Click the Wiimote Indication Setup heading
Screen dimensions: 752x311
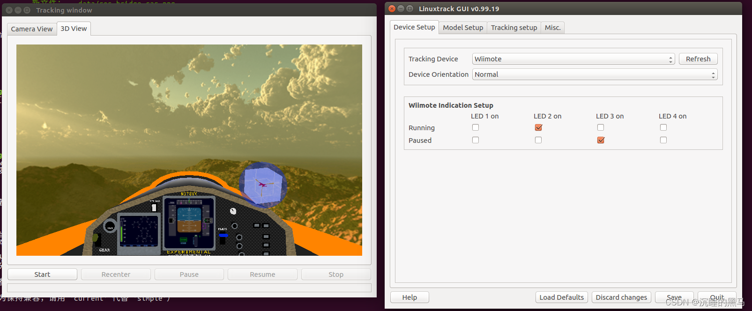[451, 105]
